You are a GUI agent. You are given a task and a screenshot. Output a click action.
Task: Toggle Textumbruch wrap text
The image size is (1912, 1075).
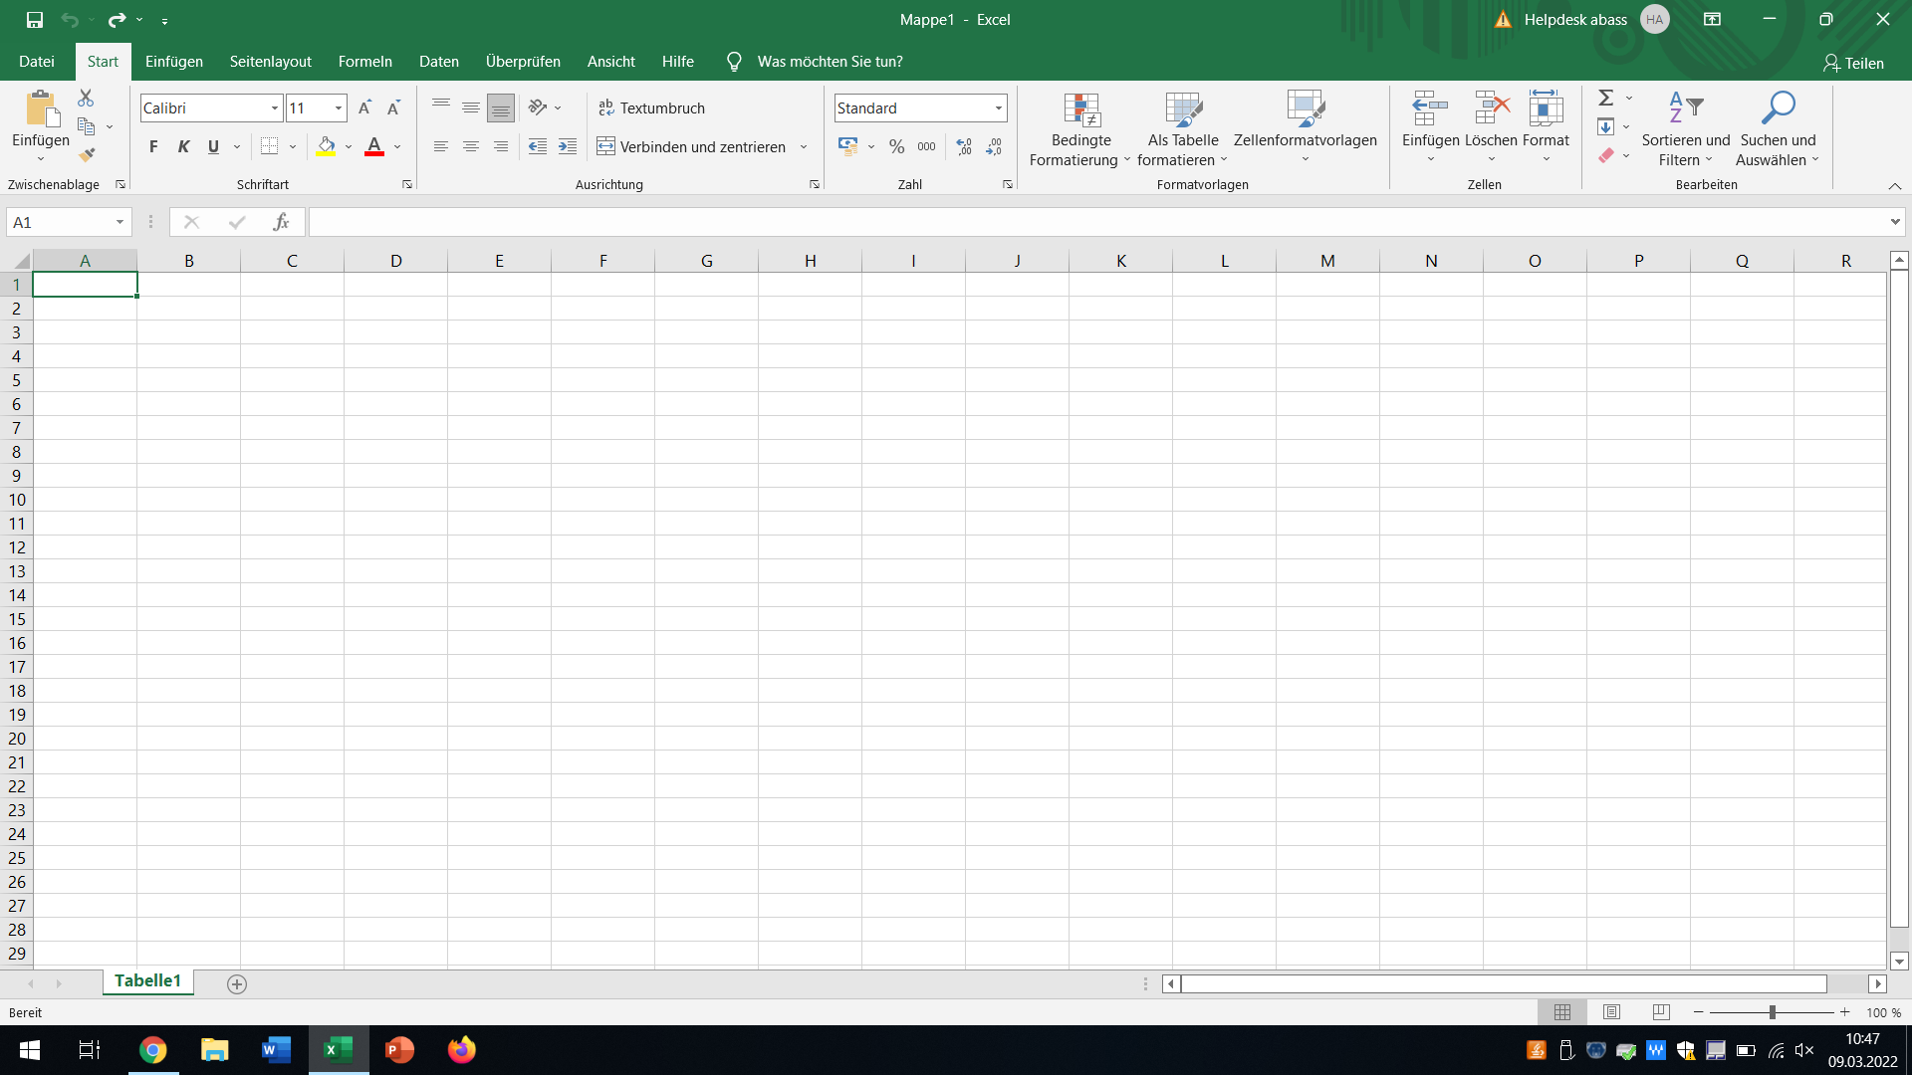pyautogui.click(x=652, y=107)
